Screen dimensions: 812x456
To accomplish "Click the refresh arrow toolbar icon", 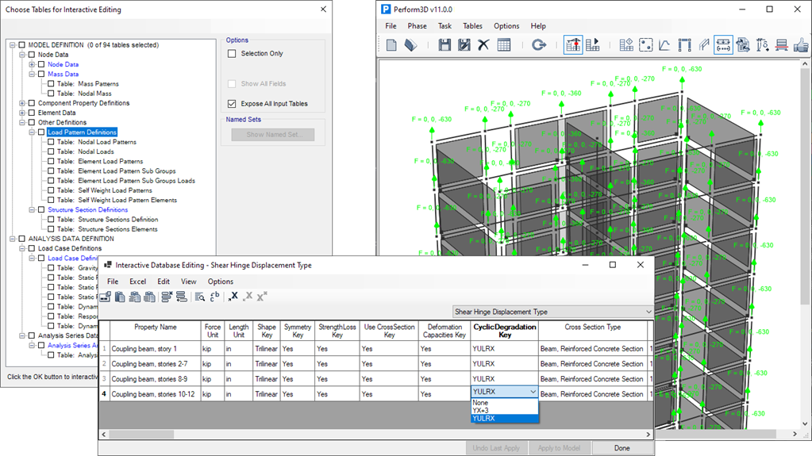I will [539, 45].
